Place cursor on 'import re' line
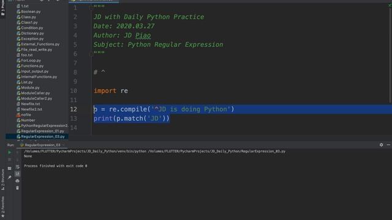The width and height of the screenshot is (392, 220). 111,91
